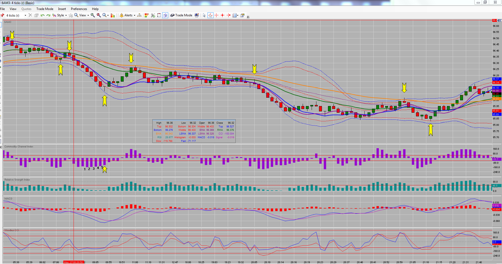This screenshot has height=264, width=502.
Task: Click the monitor with pencil icon
Action: [x=197, y=15]
